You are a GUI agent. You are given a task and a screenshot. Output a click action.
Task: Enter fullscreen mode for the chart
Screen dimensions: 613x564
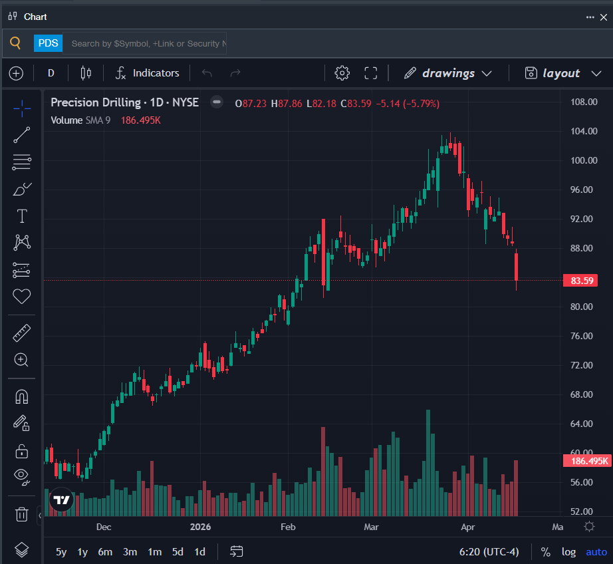click(371, 73)
